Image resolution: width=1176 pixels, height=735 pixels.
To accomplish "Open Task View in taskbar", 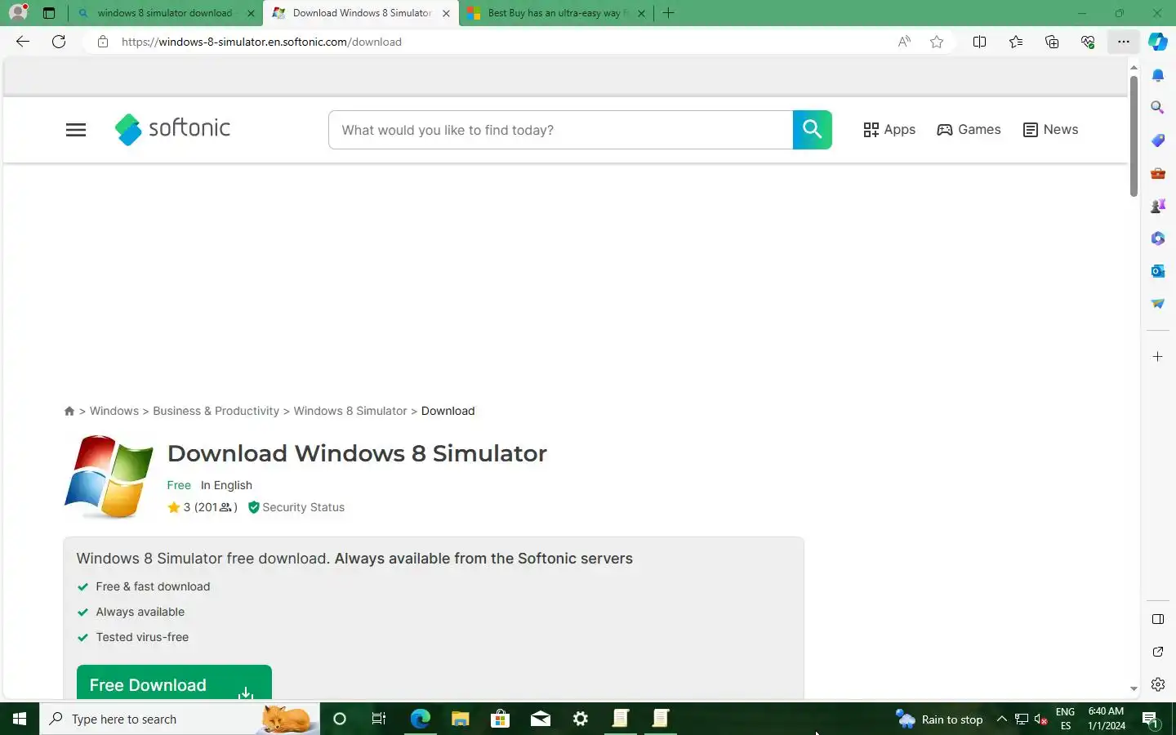I will pyautogui.click(x=379, y=719).
